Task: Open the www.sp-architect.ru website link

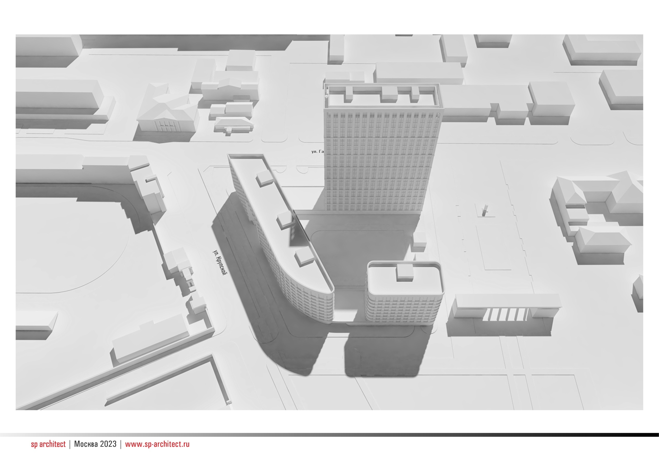Action: 157,444
